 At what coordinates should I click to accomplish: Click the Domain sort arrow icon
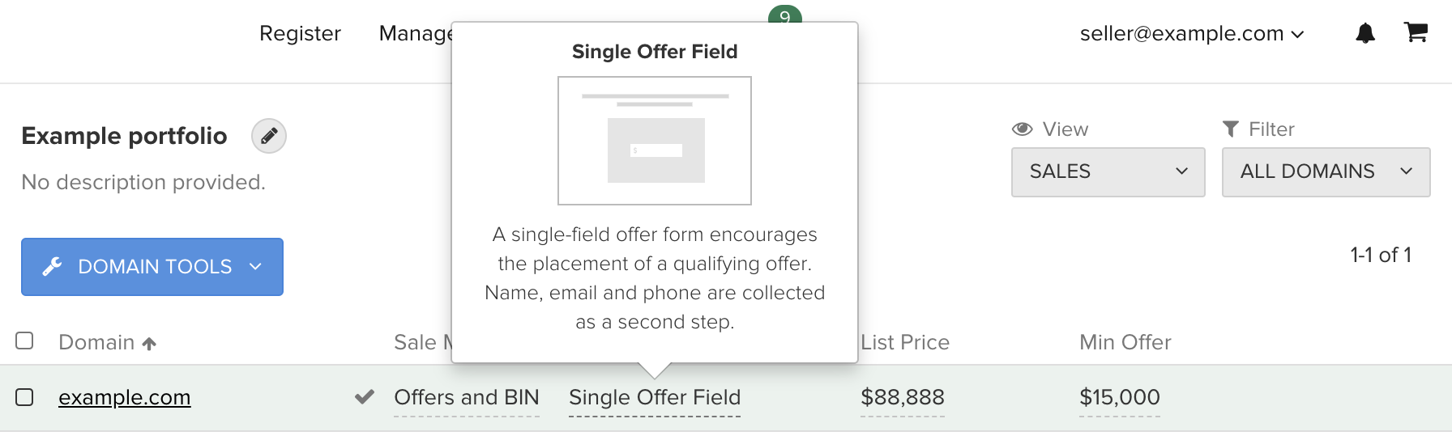[149, 344]
